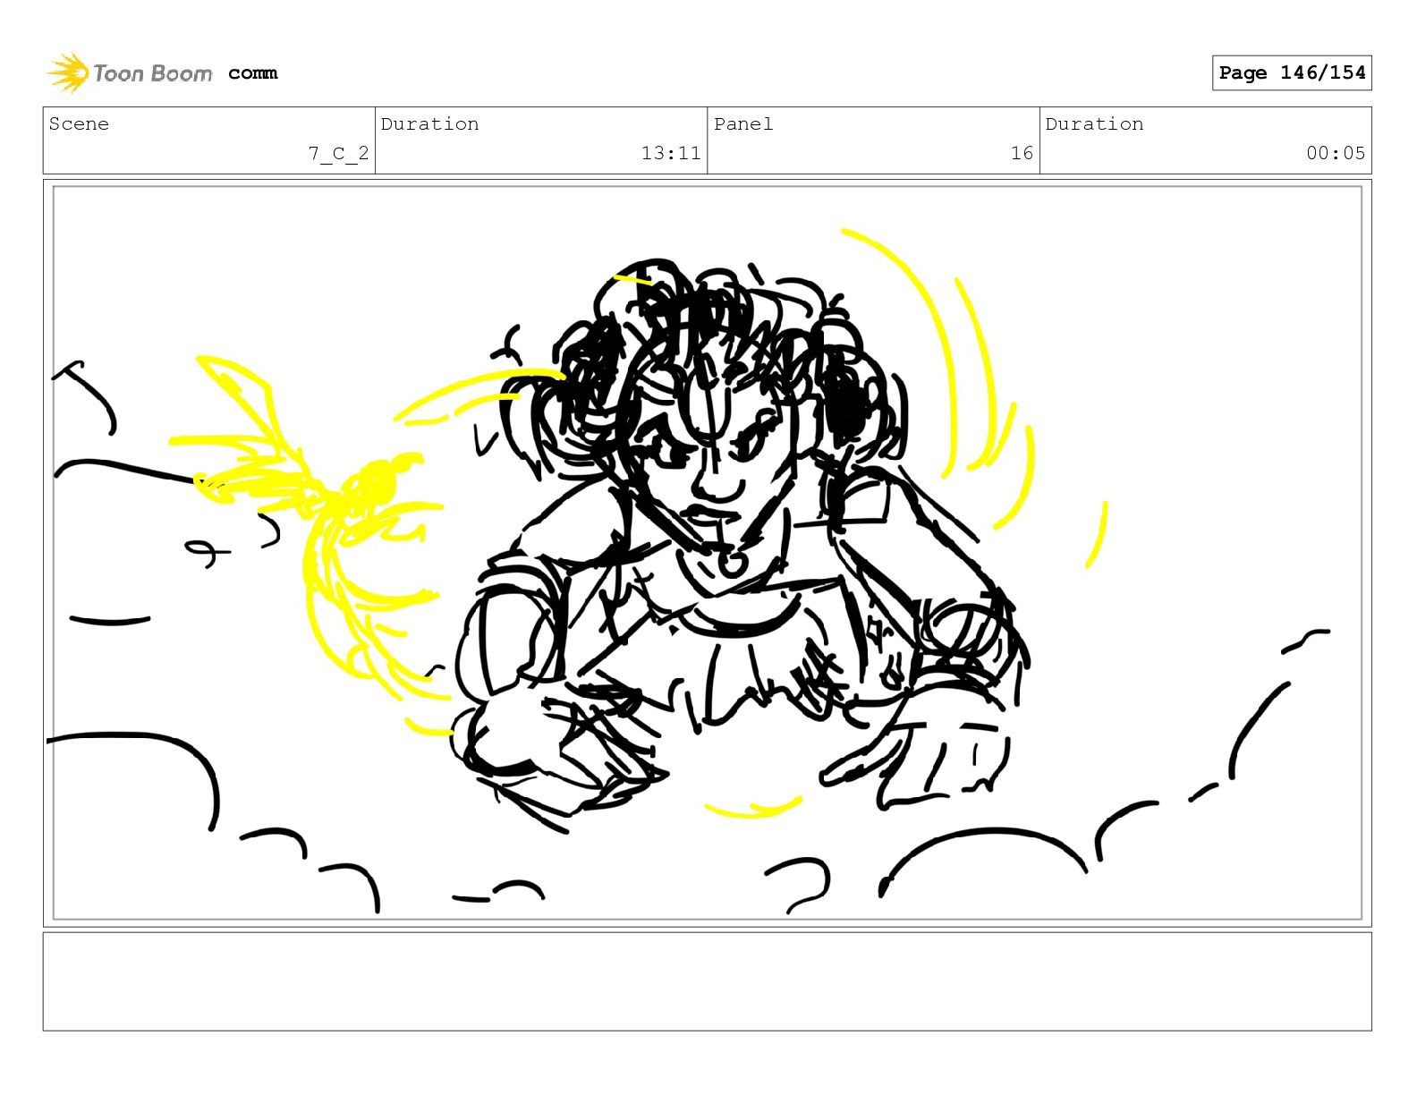Click the scene duration value '13:11'

[671, 153]
